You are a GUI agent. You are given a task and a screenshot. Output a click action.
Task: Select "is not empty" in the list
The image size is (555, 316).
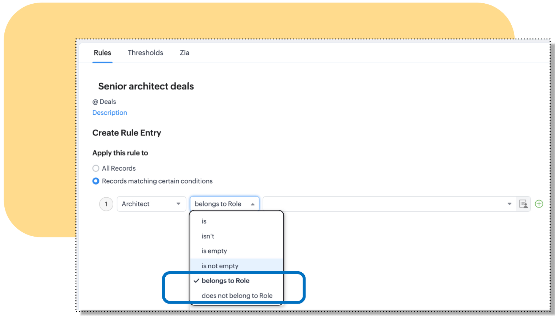(x=220, y=266)
